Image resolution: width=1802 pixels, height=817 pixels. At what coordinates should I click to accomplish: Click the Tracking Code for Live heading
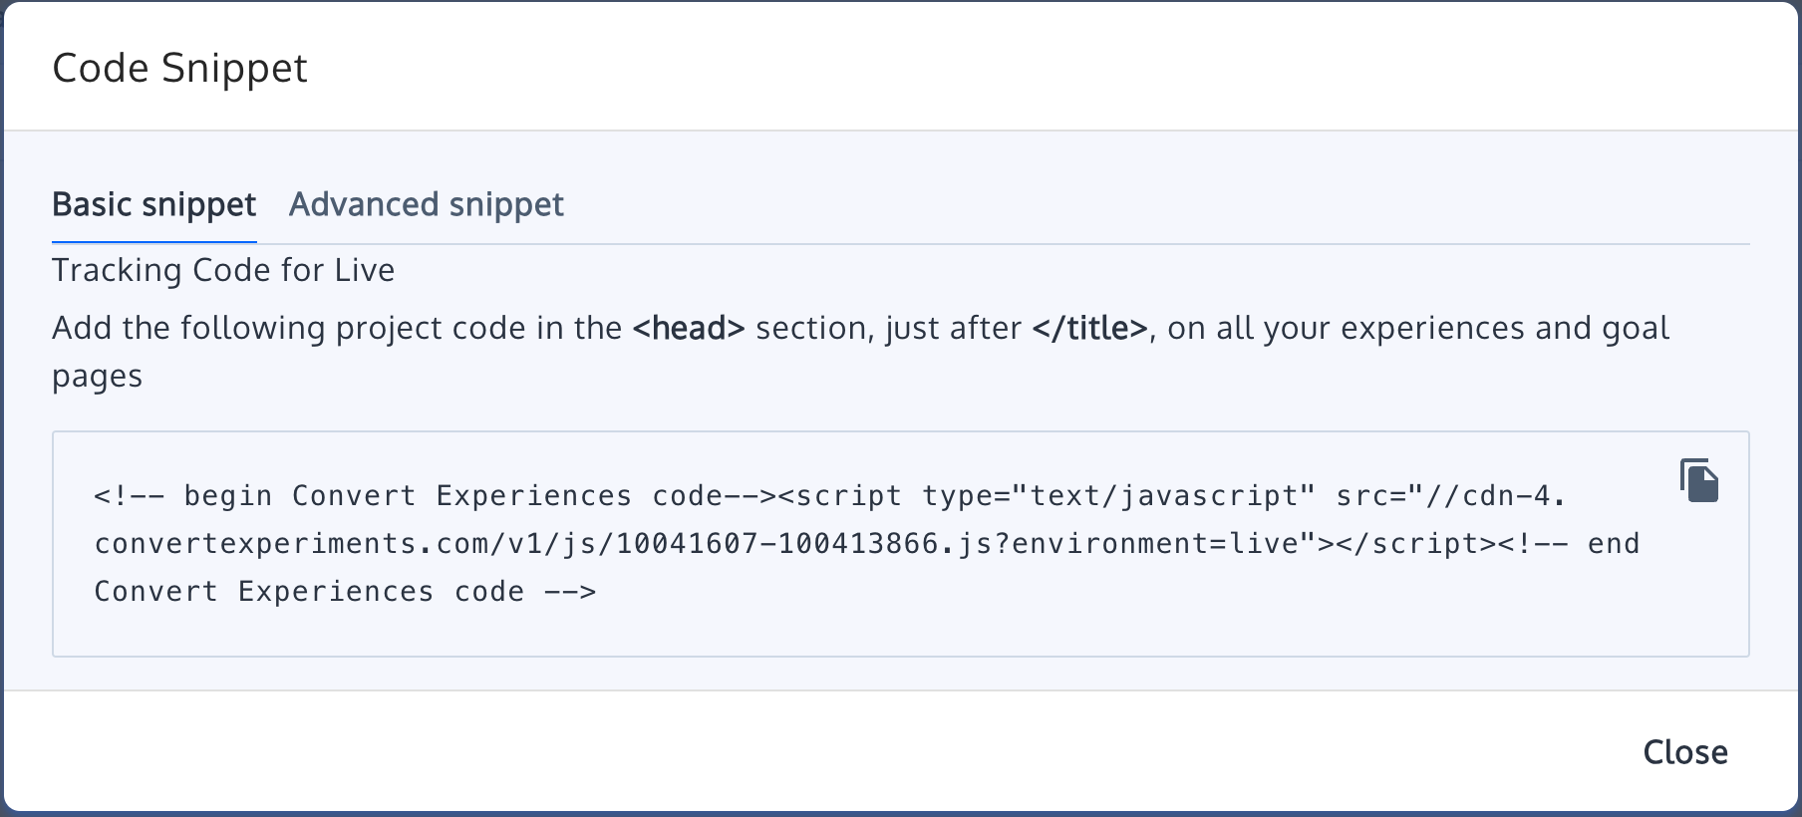(223, 269)
